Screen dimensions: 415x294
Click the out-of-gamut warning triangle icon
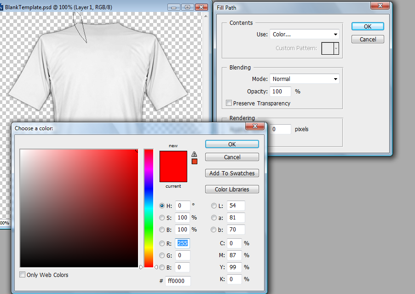(x=194, y=154)
